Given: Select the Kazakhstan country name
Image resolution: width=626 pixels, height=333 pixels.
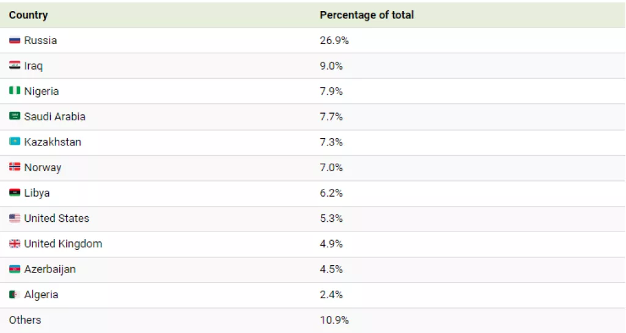Looking at the screenshot, I should (53, 142).
